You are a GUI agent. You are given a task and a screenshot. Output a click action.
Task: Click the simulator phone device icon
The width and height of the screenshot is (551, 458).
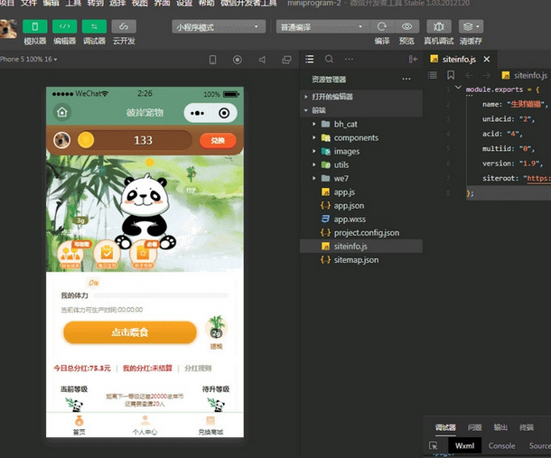212,60
